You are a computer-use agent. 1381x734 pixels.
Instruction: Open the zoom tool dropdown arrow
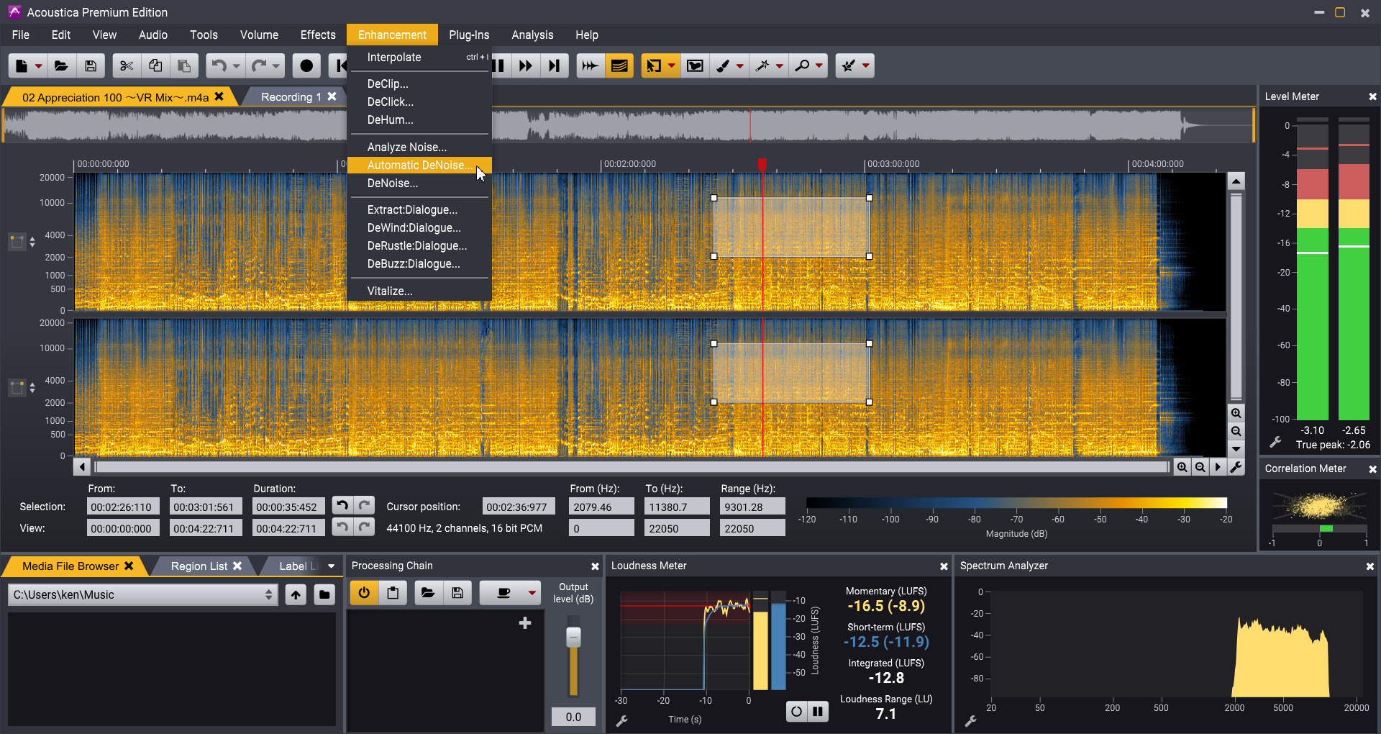click(819, 65)
